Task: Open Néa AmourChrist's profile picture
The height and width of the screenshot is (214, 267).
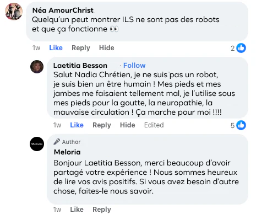Action: coord(14,12)
